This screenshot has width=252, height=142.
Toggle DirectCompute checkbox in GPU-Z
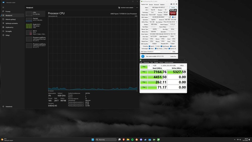161,46
